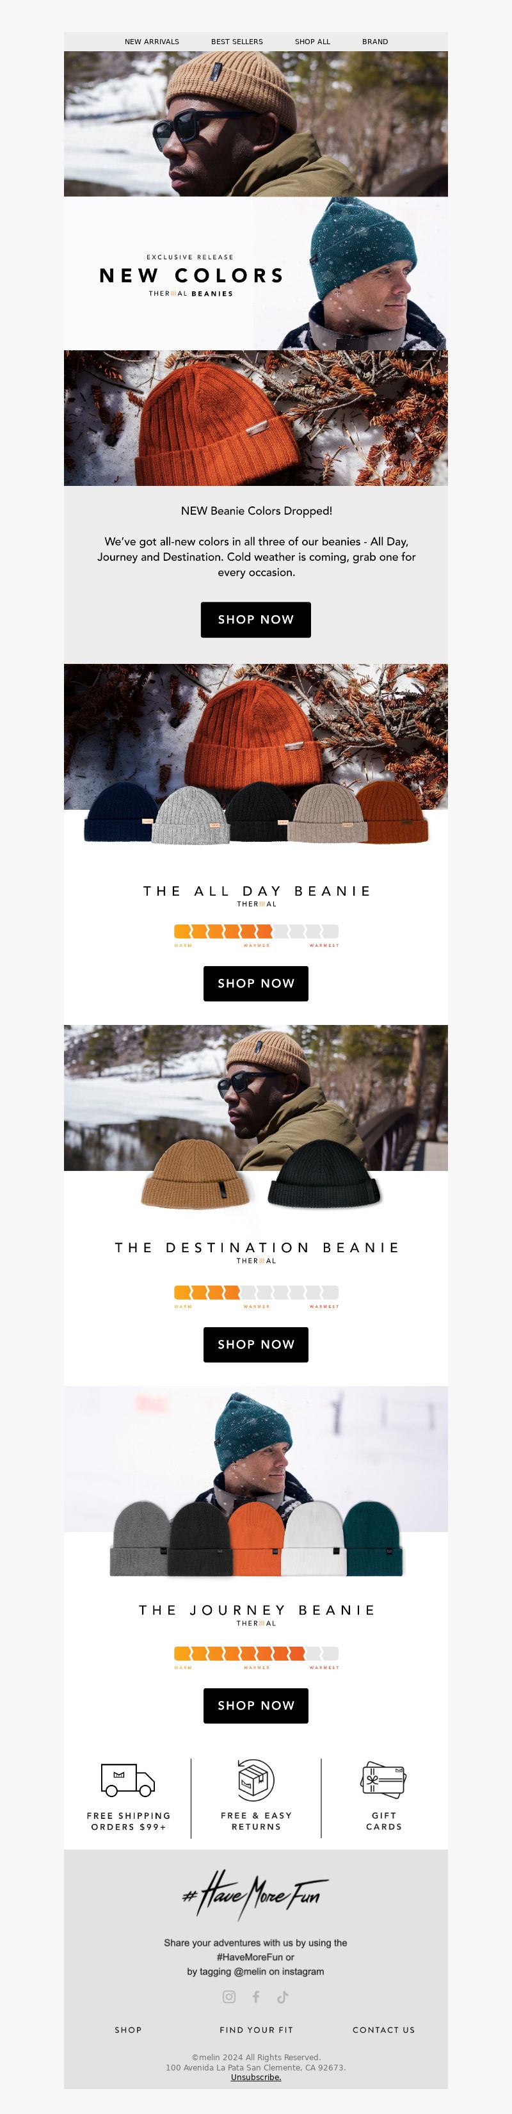Click the Journey Beanie warmth scale bar
The height and width of the screenshot is (2114, 512).
coord(256,1654)
